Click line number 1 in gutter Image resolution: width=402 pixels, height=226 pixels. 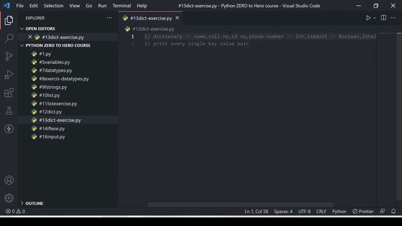[x=133, y=36]
